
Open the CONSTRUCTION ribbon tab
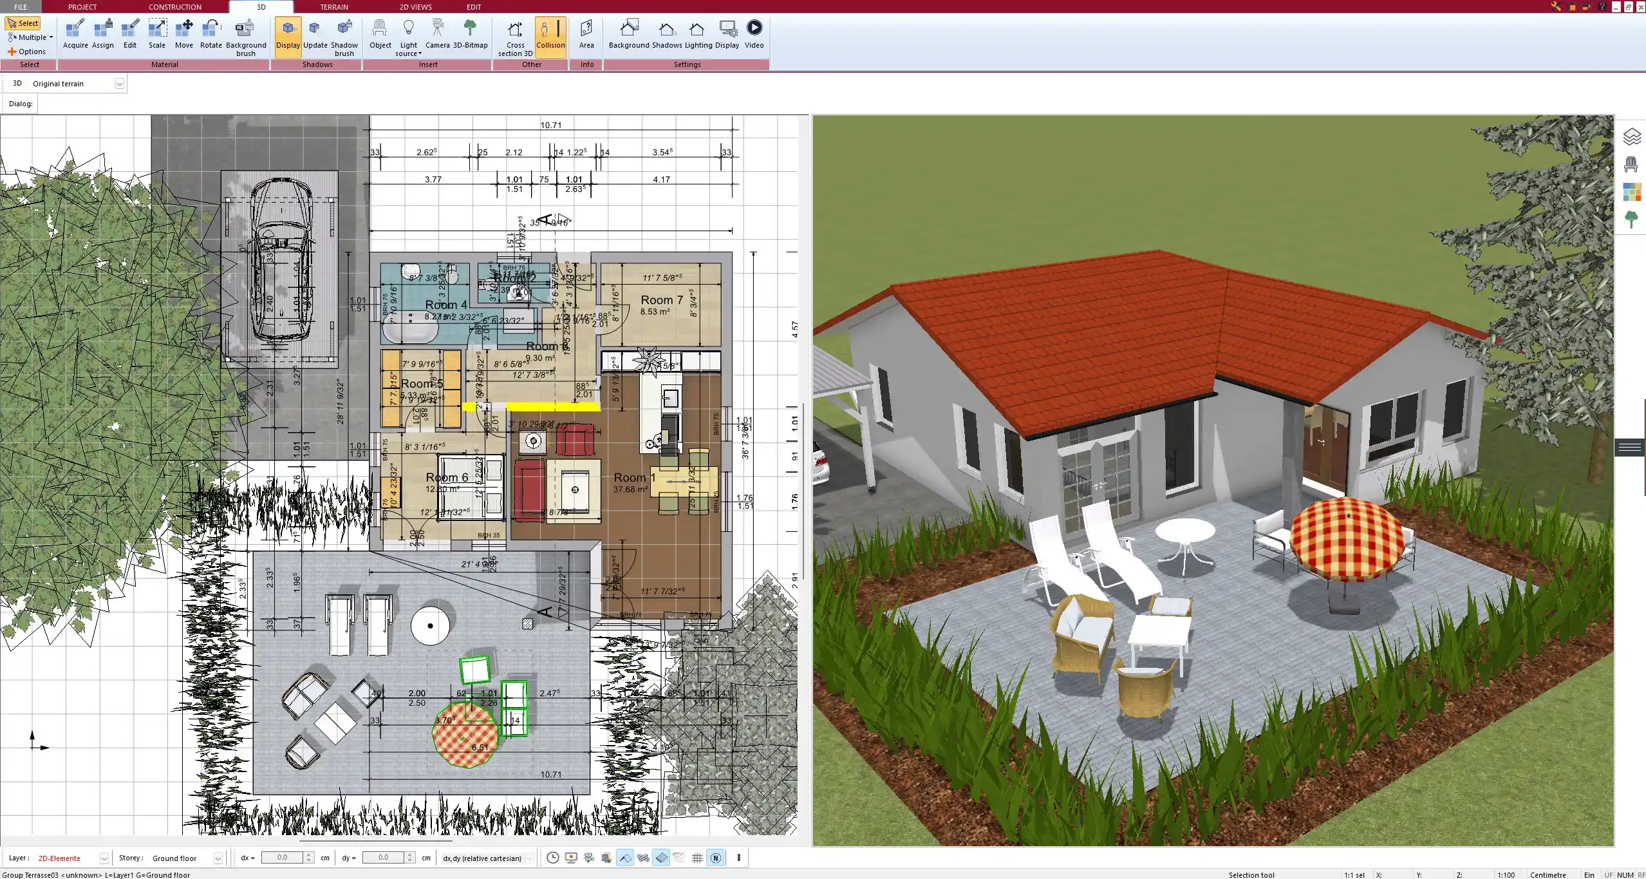point(174,6)
